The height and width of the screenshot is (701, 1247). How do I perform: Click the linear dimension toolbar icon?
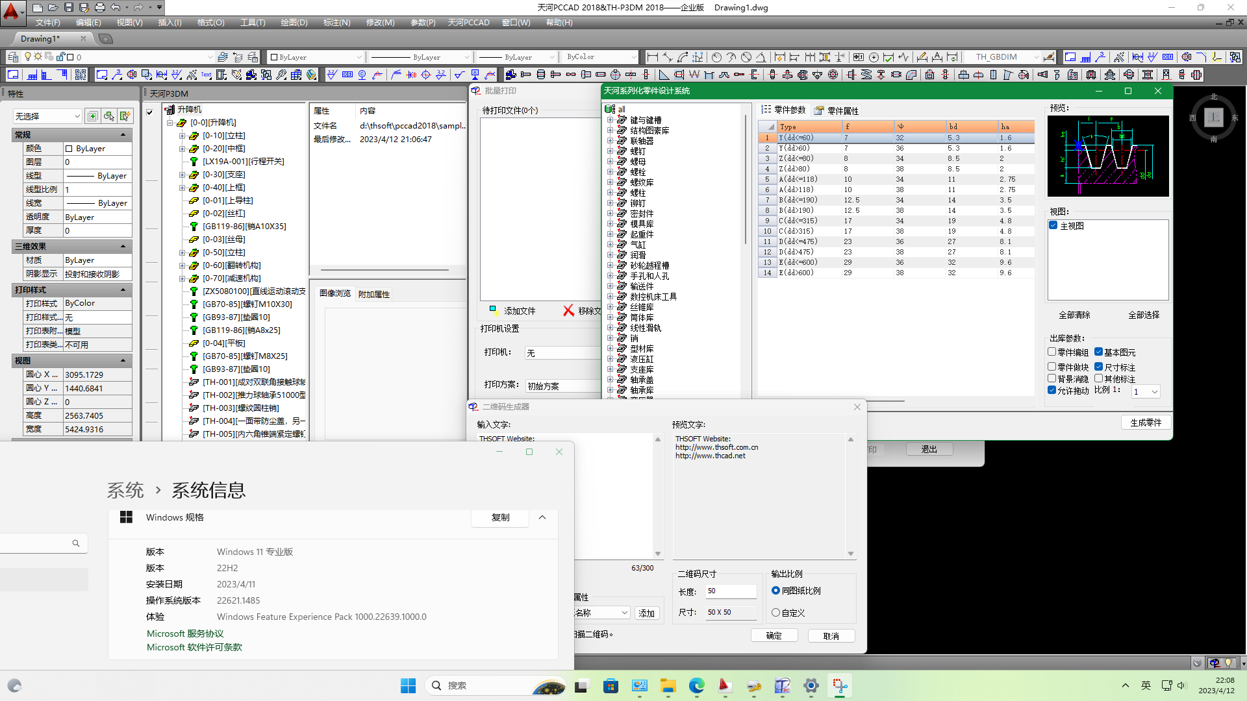pos(653,57)
